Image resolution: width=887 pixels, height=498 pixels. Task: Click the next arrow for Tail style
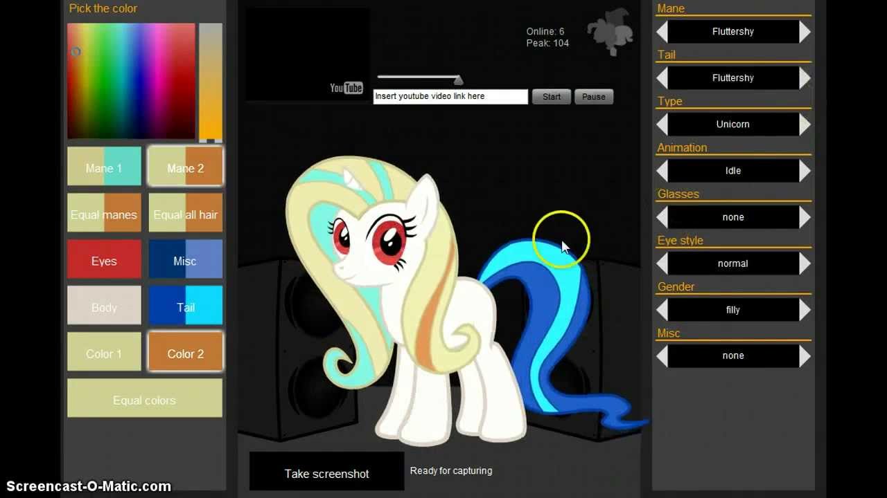coord(805,78)
